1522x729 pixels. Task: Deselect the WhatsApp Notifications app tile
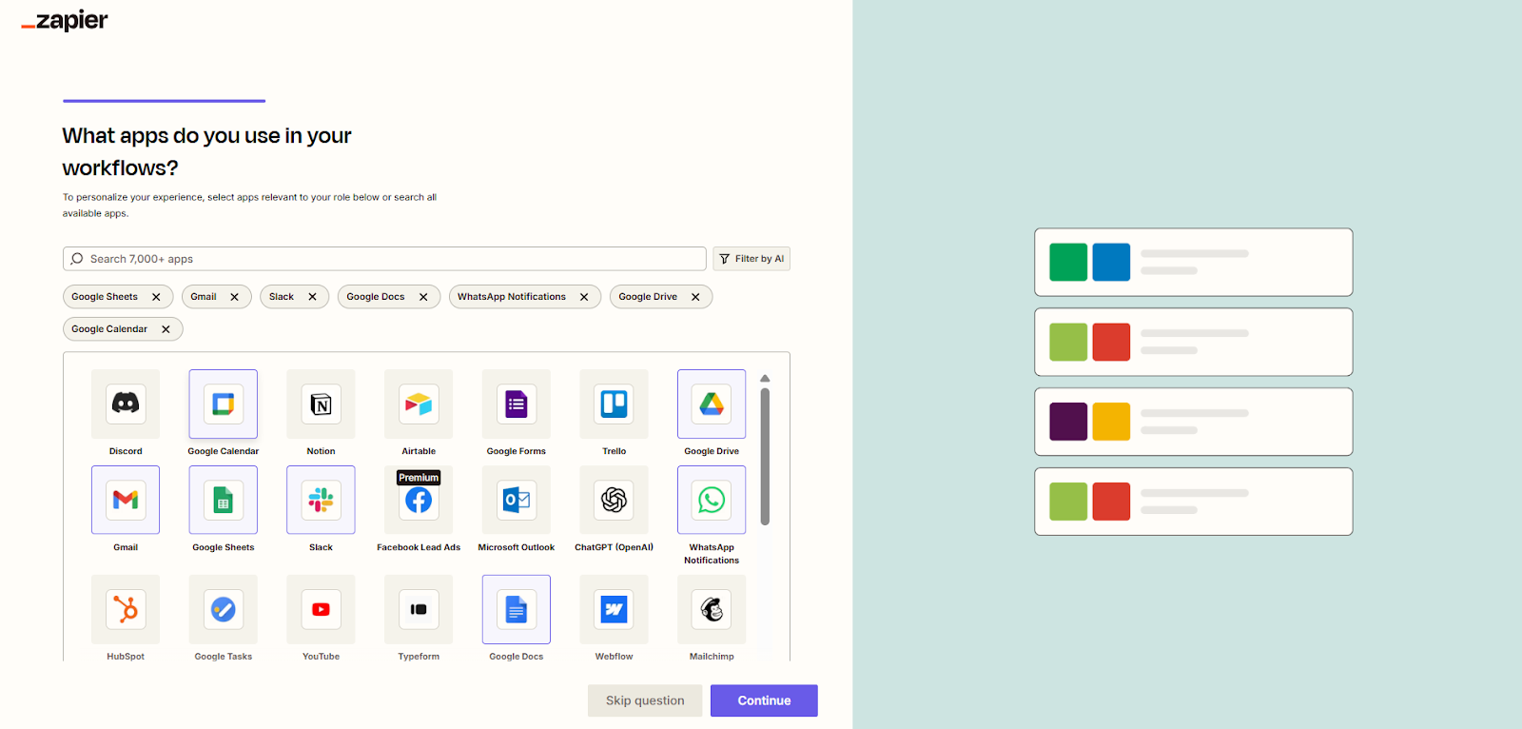coord(712,500)
